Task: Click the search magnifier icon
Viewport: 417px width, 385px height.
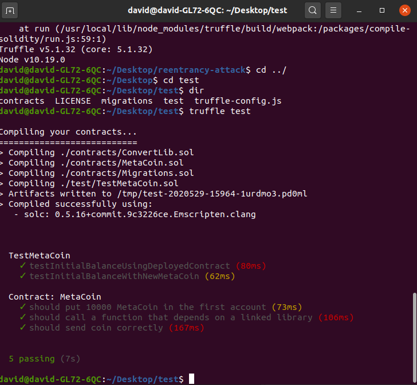Action: tap(312, 11)
